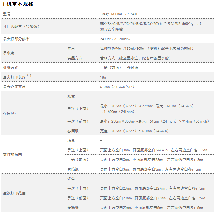Click the value 610mm（24inch/A1+）
The height and width of the screenshot is (213, 215).
click(117, 87)
